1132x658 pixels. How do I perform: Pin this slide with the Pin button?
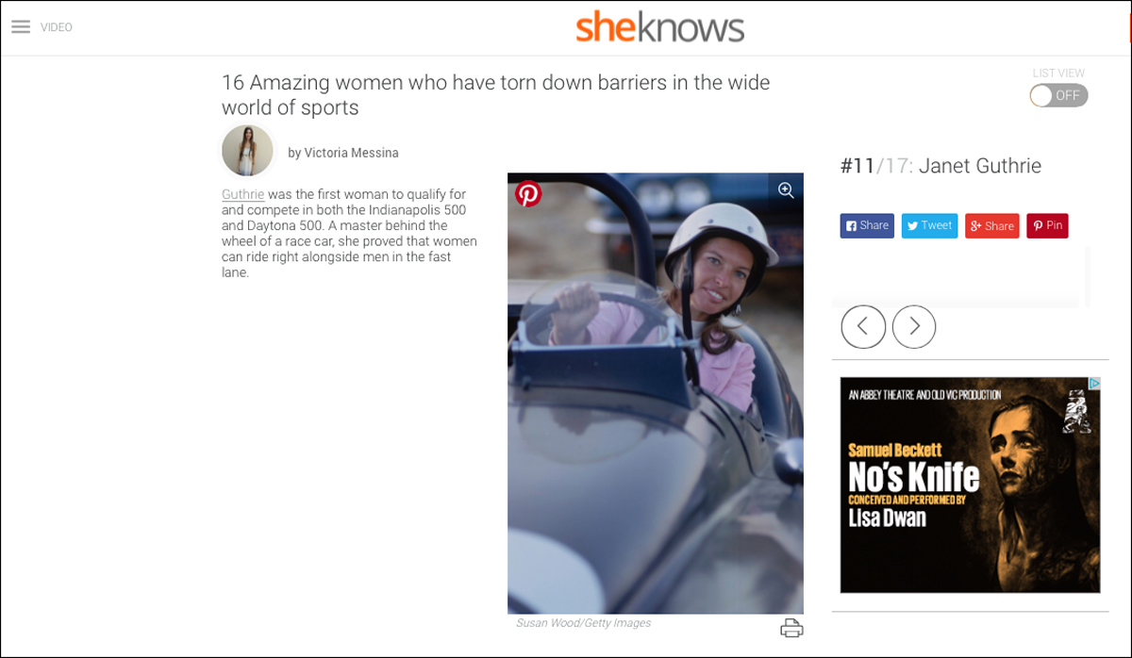coord(1047,225)
